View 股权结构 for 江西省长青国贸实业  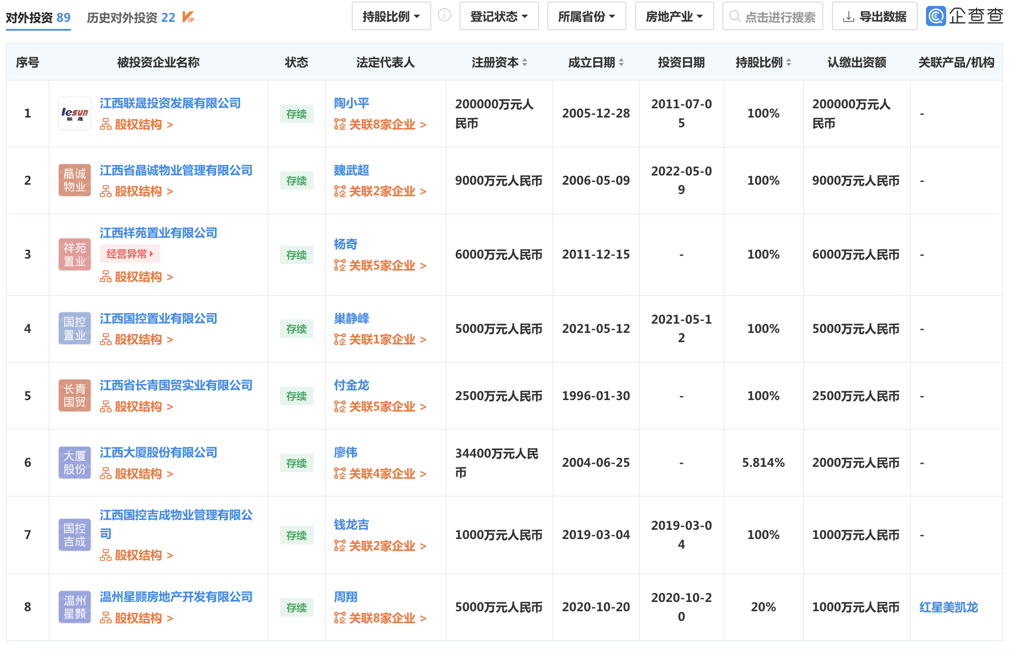(136, 407)
